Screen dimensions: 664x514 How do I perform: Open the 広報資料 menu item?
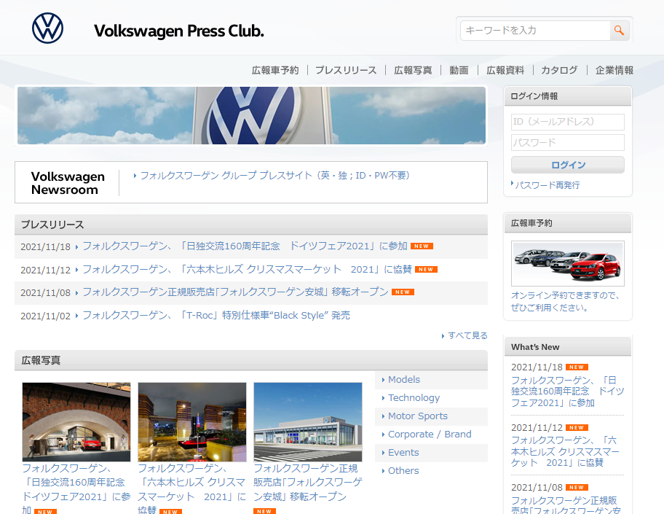pos(505,70)
